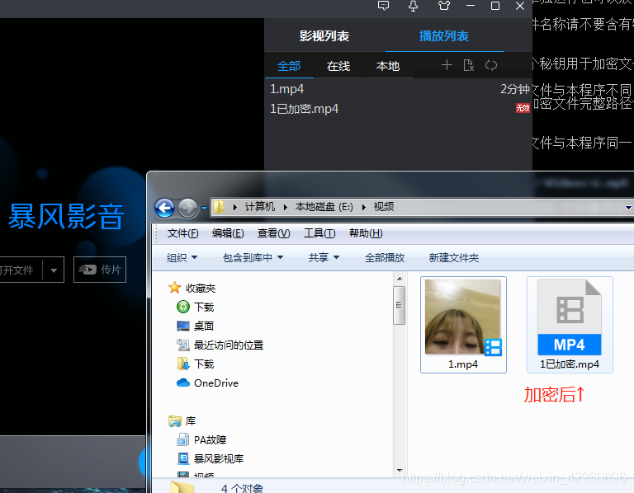Click the loop mode icon in playlist toolbar
Screen dimensions: 634x493
tap(491, 65)
